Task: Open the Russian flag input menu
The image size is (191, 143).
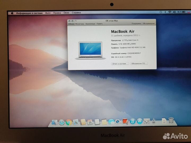Action: tap(189, 12)
